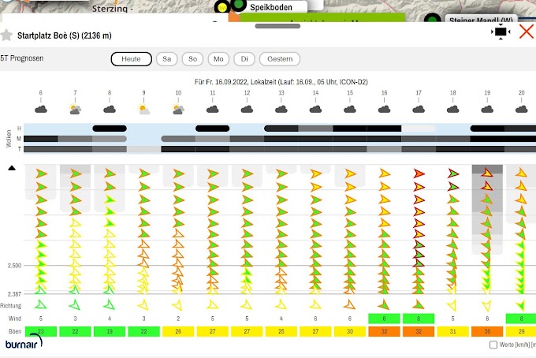Click the partly cloudy icon at hour 7
The image size is (536, 358).
coord(75,110)
